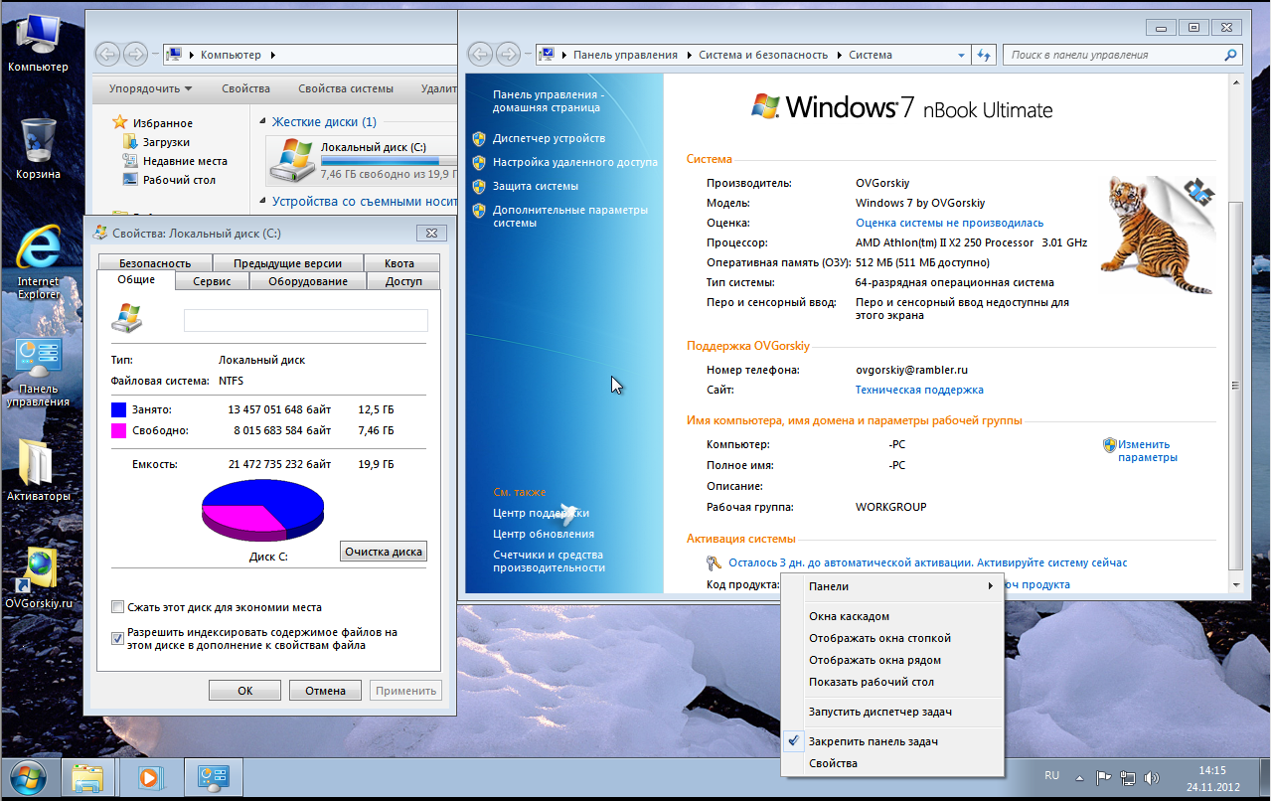This screenshot has width=1272, height=801.
Task: Click the search magnifier in Control Panel
Action: click(x=1231, y=56)
